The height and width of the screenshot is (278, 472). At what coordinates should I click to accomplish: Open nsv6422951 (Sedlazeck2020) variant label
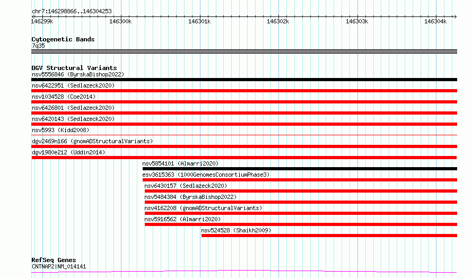pos(73,85)
